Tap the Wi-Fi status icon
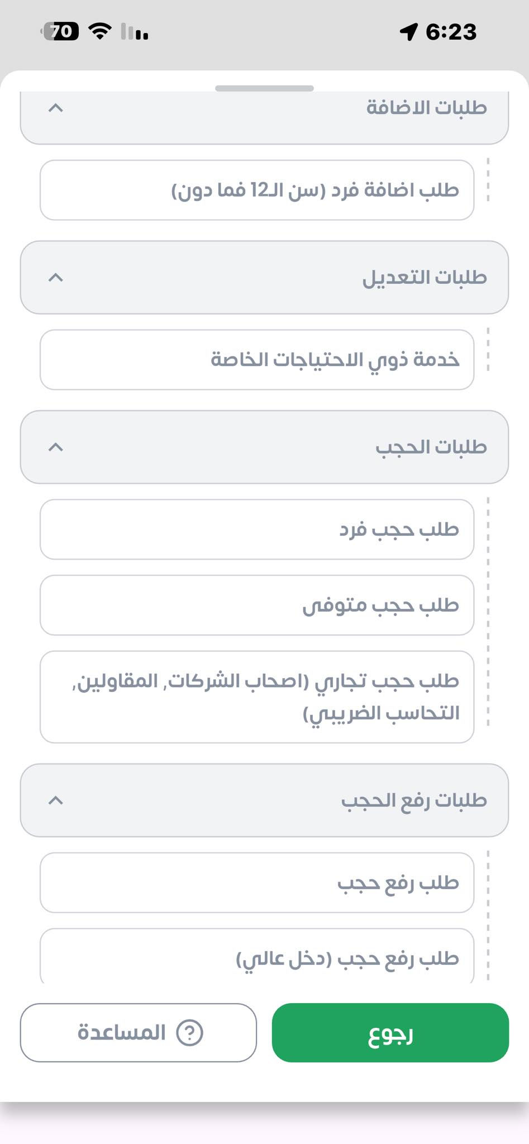 tap(100, 31)
